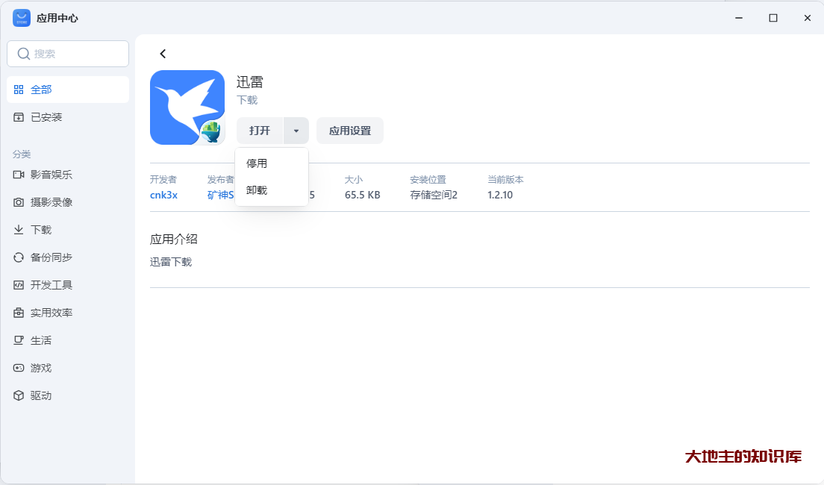824x485 pixels.
Task: Select the 全部 sidebar item
Action: 68,90
